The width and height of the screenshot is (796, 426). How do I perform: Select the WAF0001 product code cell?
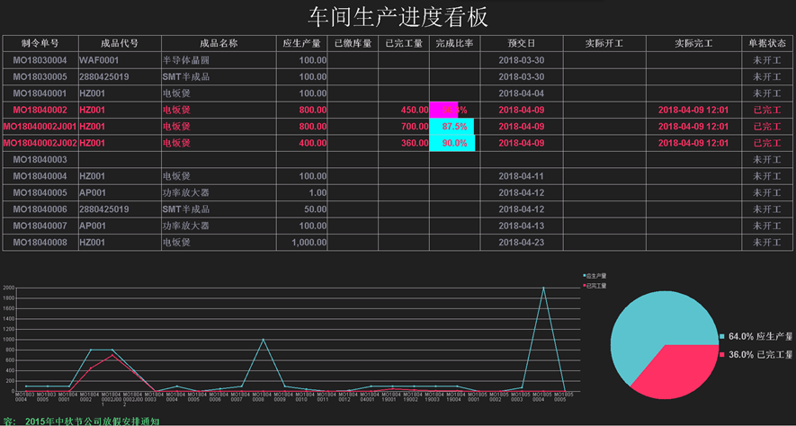tap(99, 60)
